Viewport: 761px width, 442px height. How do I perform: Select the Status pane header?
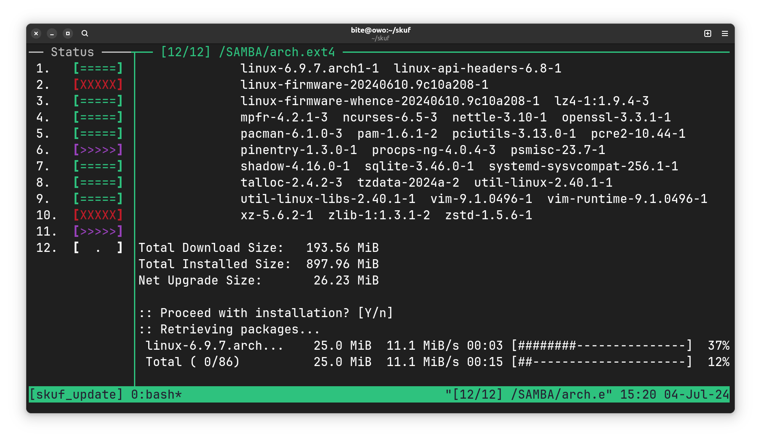[72, 52]
